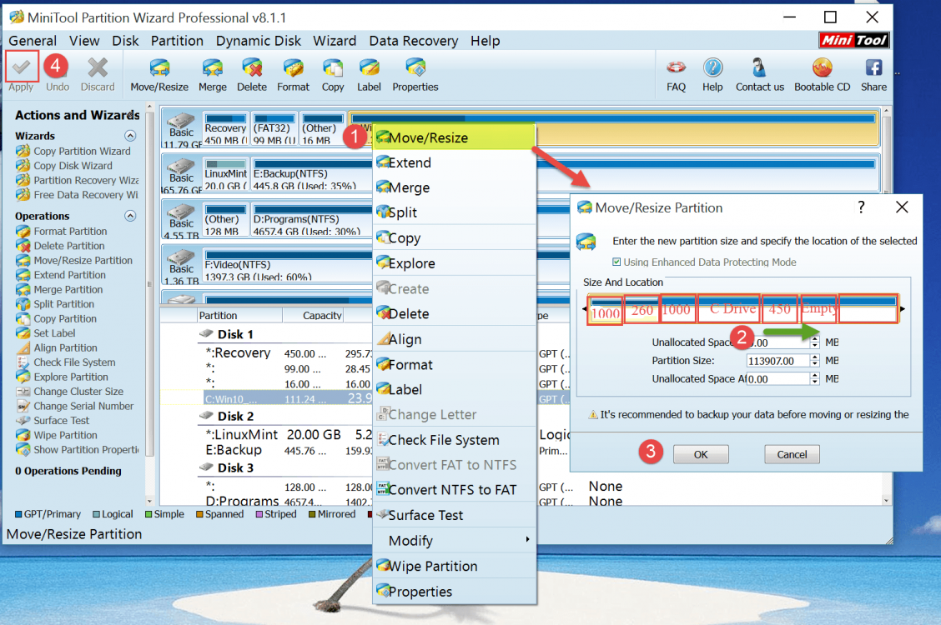Click the Label toolbar icon
This screenshot has width=941, height=625.
pos(369,67)
